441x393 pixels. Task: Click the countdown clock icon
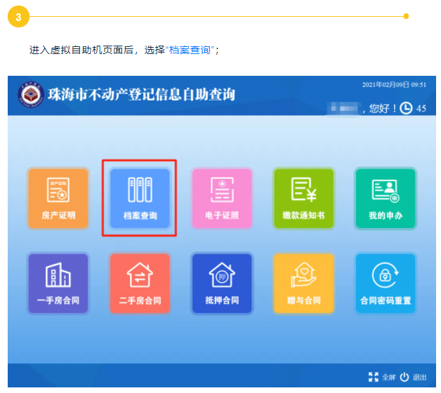406,108
